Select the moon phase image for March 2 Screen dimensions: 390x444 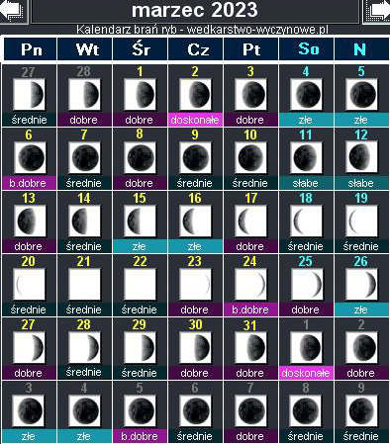click(x=195, y=95)
